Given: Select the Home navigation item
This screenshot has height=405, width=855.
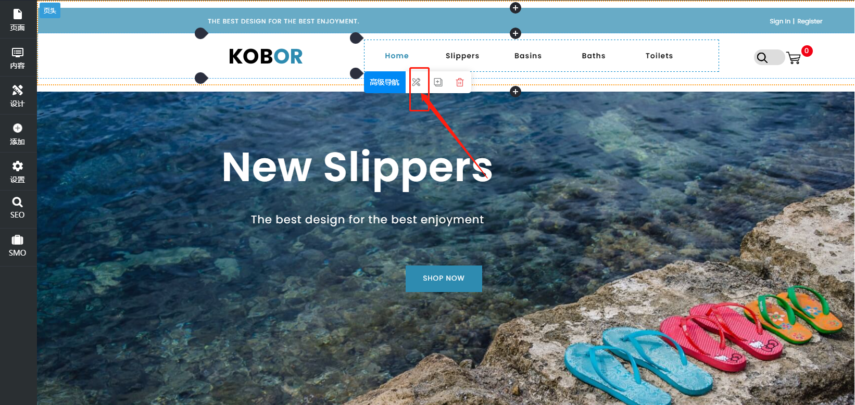Looking at the screenshot, I should [397, 56].
